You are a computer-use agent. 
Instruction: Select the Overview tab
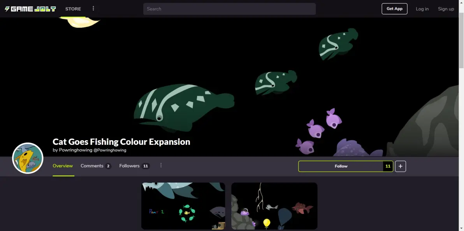pos(63,166)
